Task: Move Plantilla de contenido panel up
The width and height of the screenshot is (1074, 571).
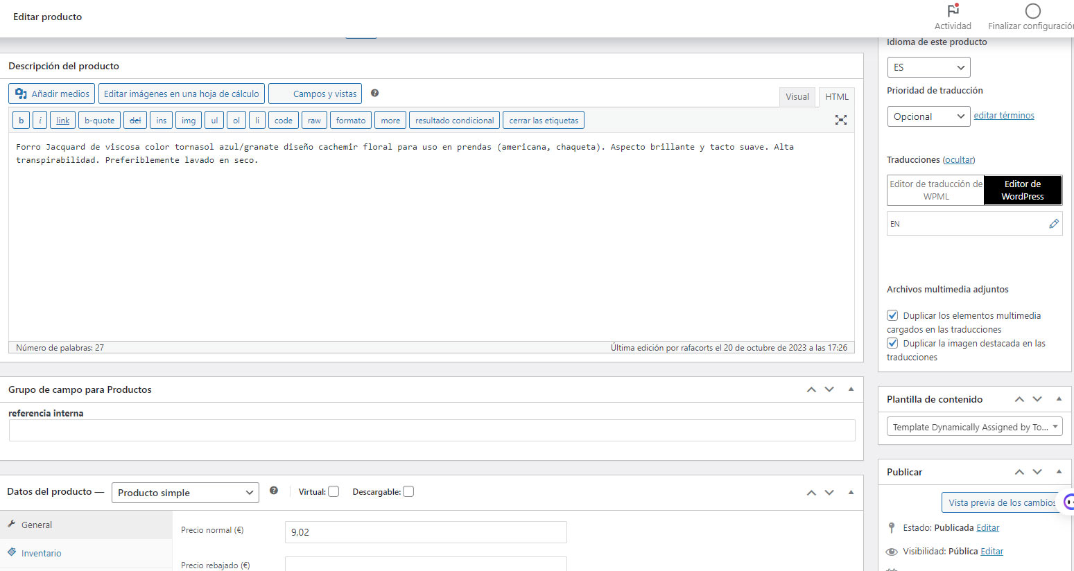Action: tap(1019, 399)
